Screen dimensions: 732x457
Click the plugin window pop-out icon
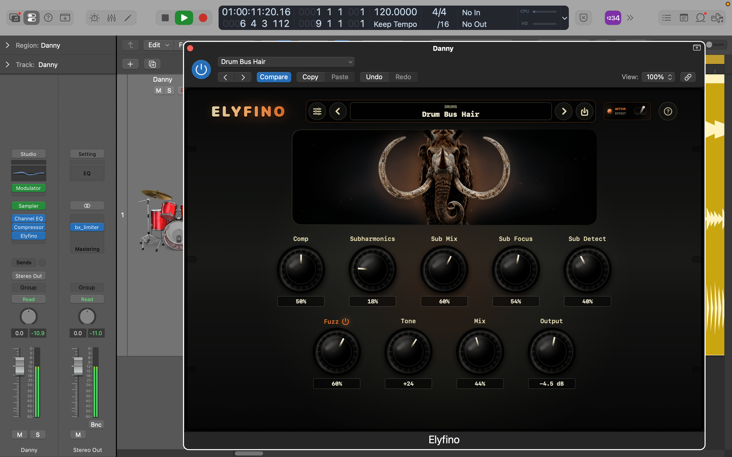697,48
